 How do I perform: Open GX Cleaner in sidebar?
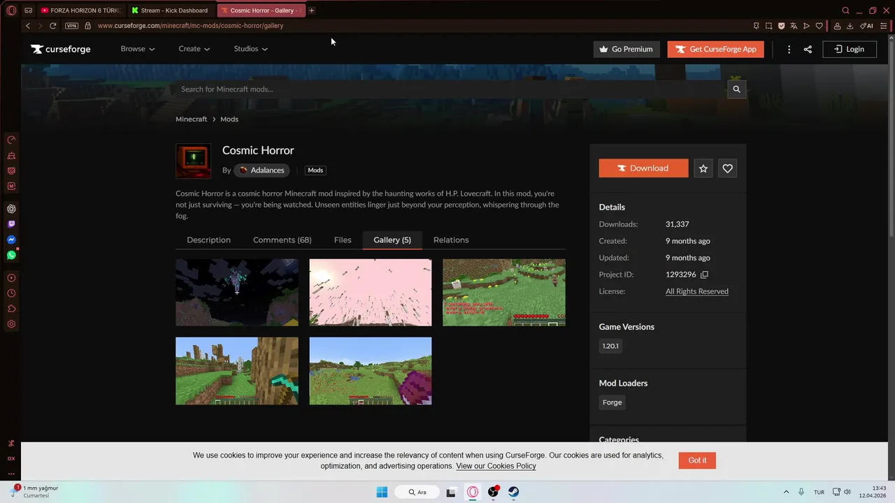click(x=11, y=155)
